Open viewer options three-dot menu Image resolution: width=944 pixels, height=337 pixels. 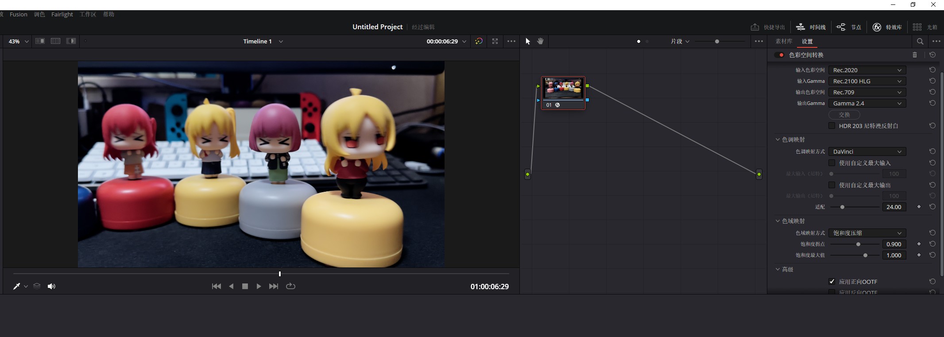(x=511, y=41)
